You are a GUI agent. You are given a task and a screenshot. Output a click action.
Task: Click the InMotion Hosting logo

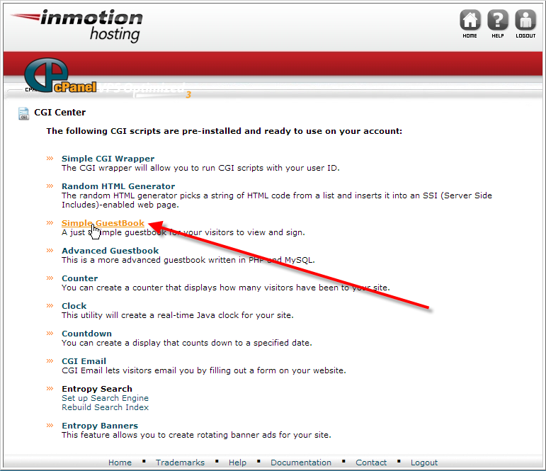click(76, 25)
